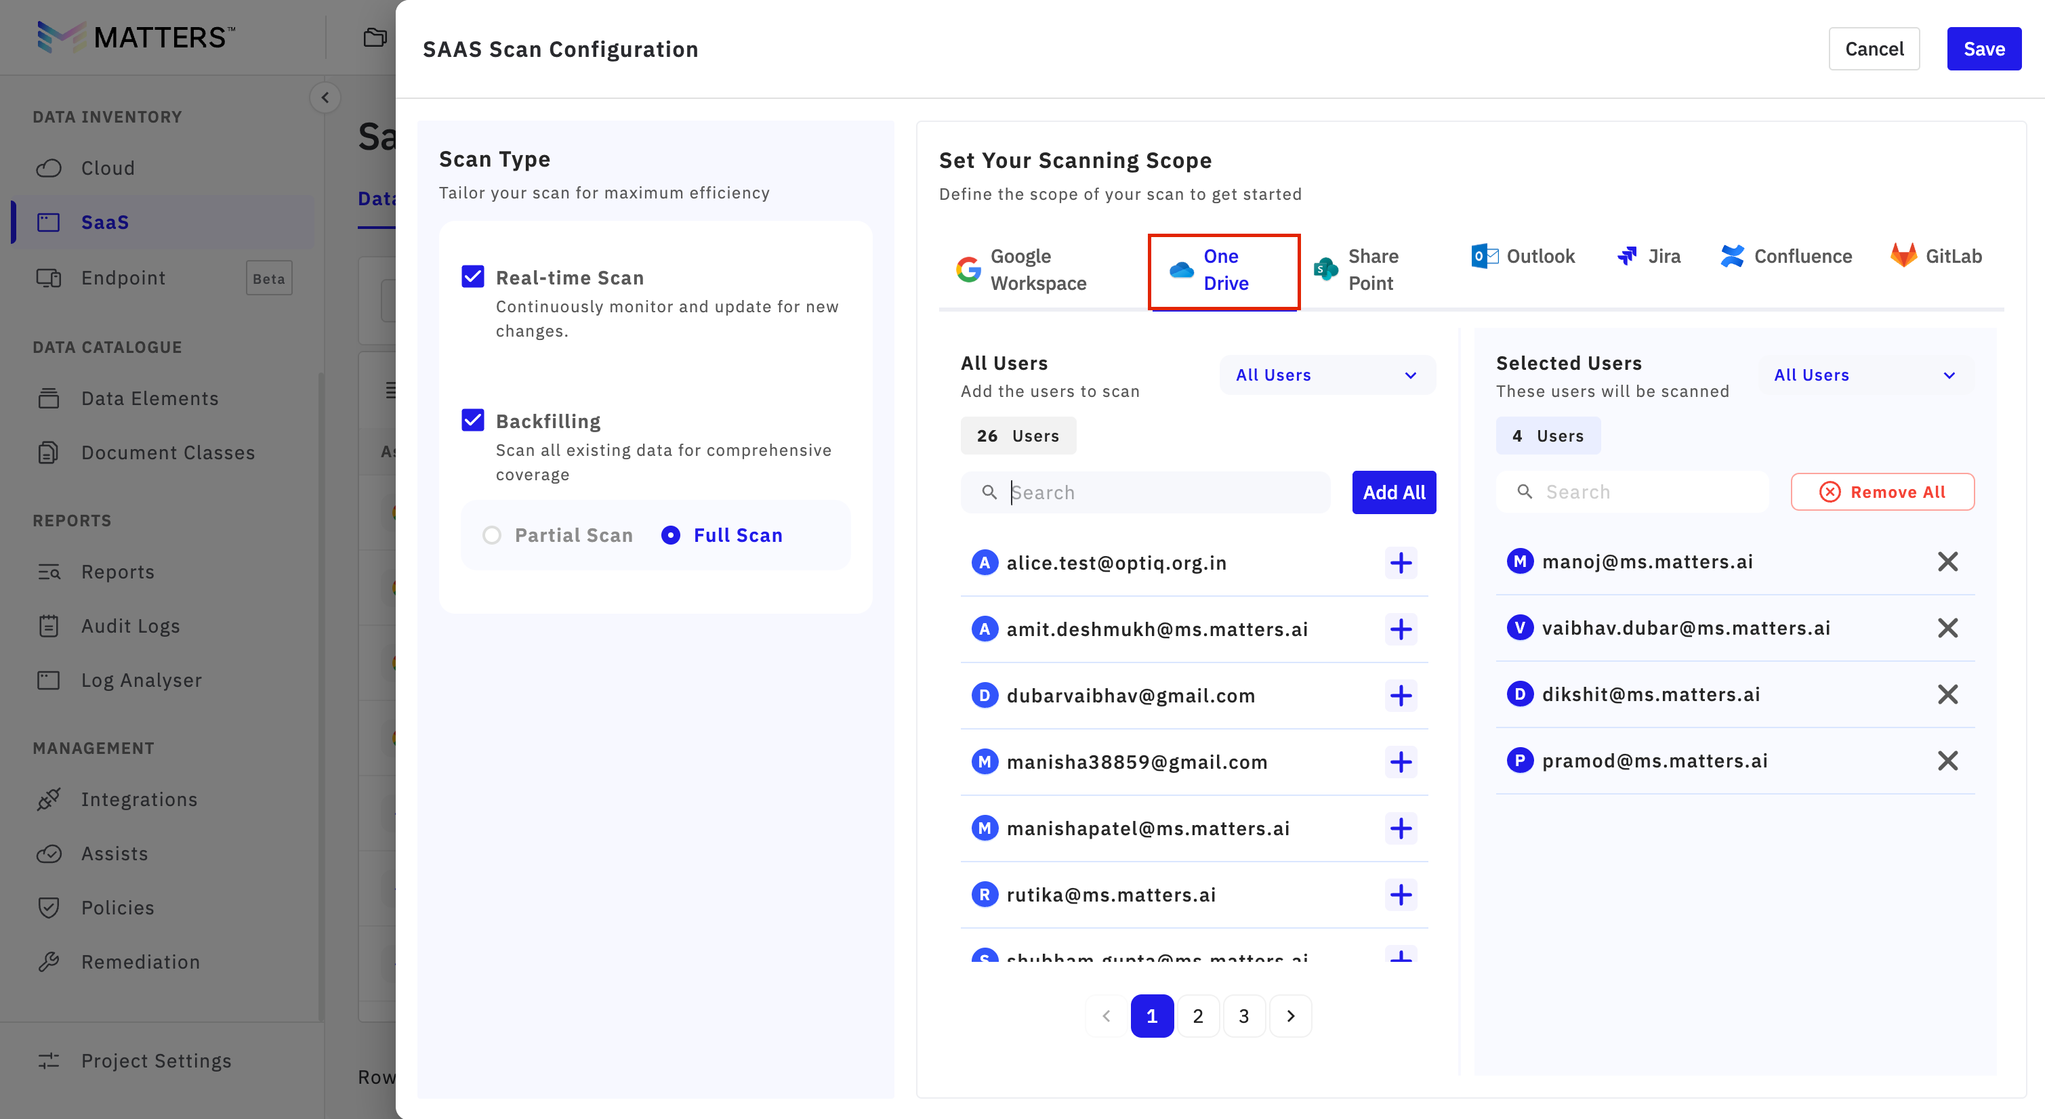The height and width of the screenshot is (1119, 2045).
Task: Toggle the Backfilling checkbox
Action: [473, 420]
